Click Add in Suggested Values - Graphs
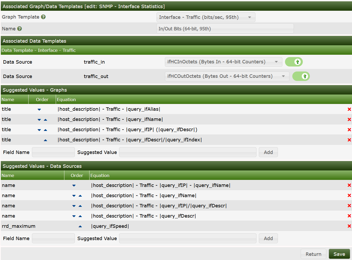352x260 pixels. tap(268, 152)
